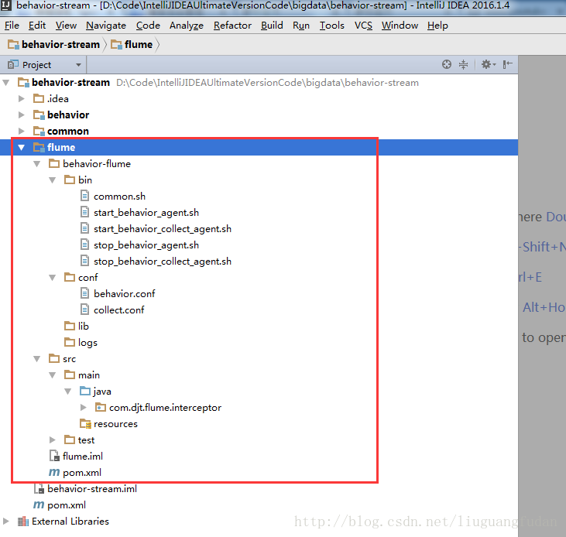
Task: Collapse the flume module node
Action: [x=22, y=147]
